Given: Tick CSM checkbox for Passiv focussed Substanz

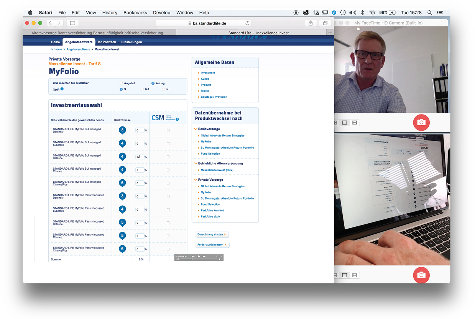Looking at the screenshot, I should pyautogui.click(x=168, y=209).
